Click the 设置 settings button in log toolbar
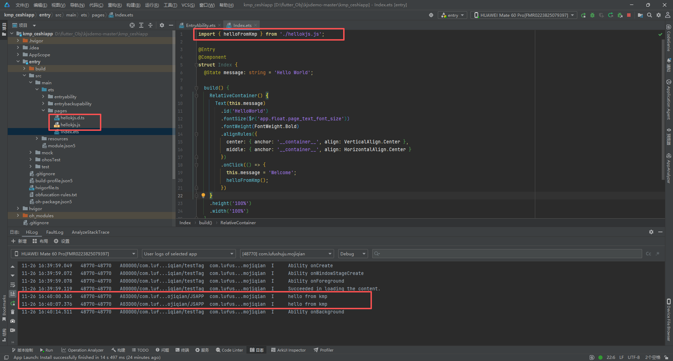This screenshot has height=361, width=673. [61, 241]
